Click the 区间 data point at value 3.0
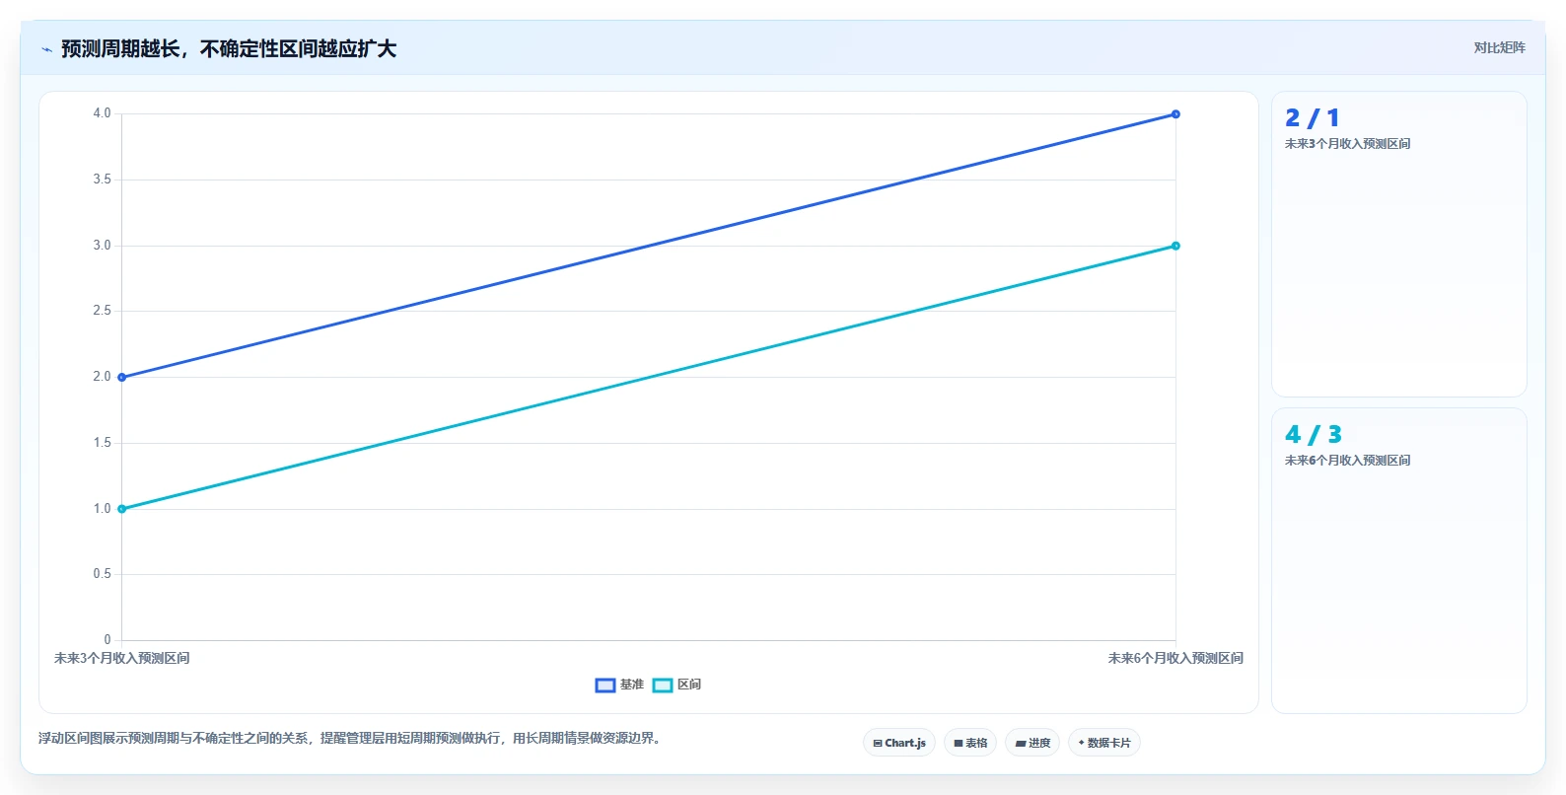The width and height of the screenshot is (1566, 795). click(1175, 246)
